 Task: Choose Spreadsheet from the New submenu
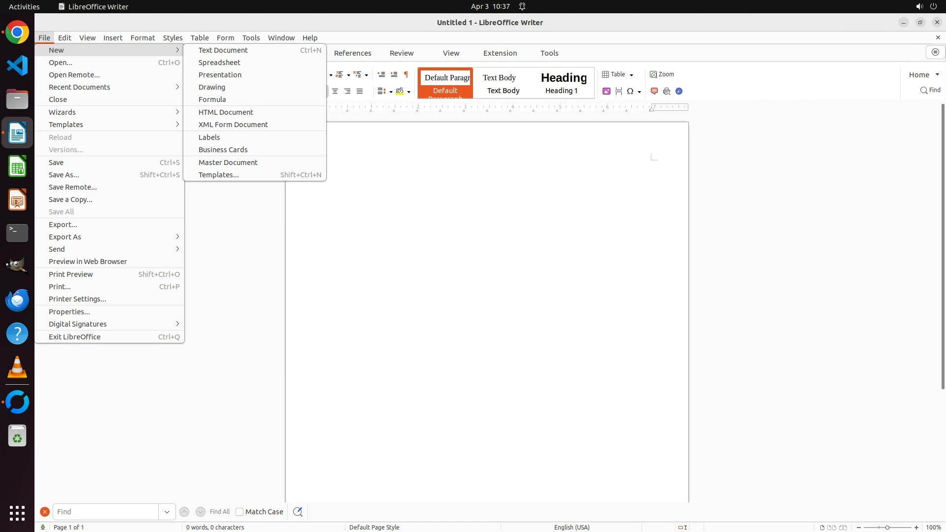pyautogui.click(x=219, y=63)
